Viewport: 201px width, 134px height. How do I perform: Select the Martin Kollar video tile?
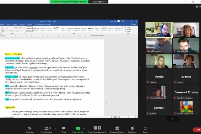pyautogui.click(x=186, y=45)
